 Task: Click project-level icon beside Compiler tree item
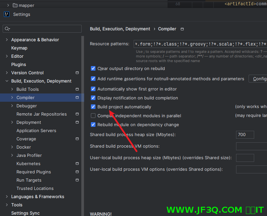[77, 97]
